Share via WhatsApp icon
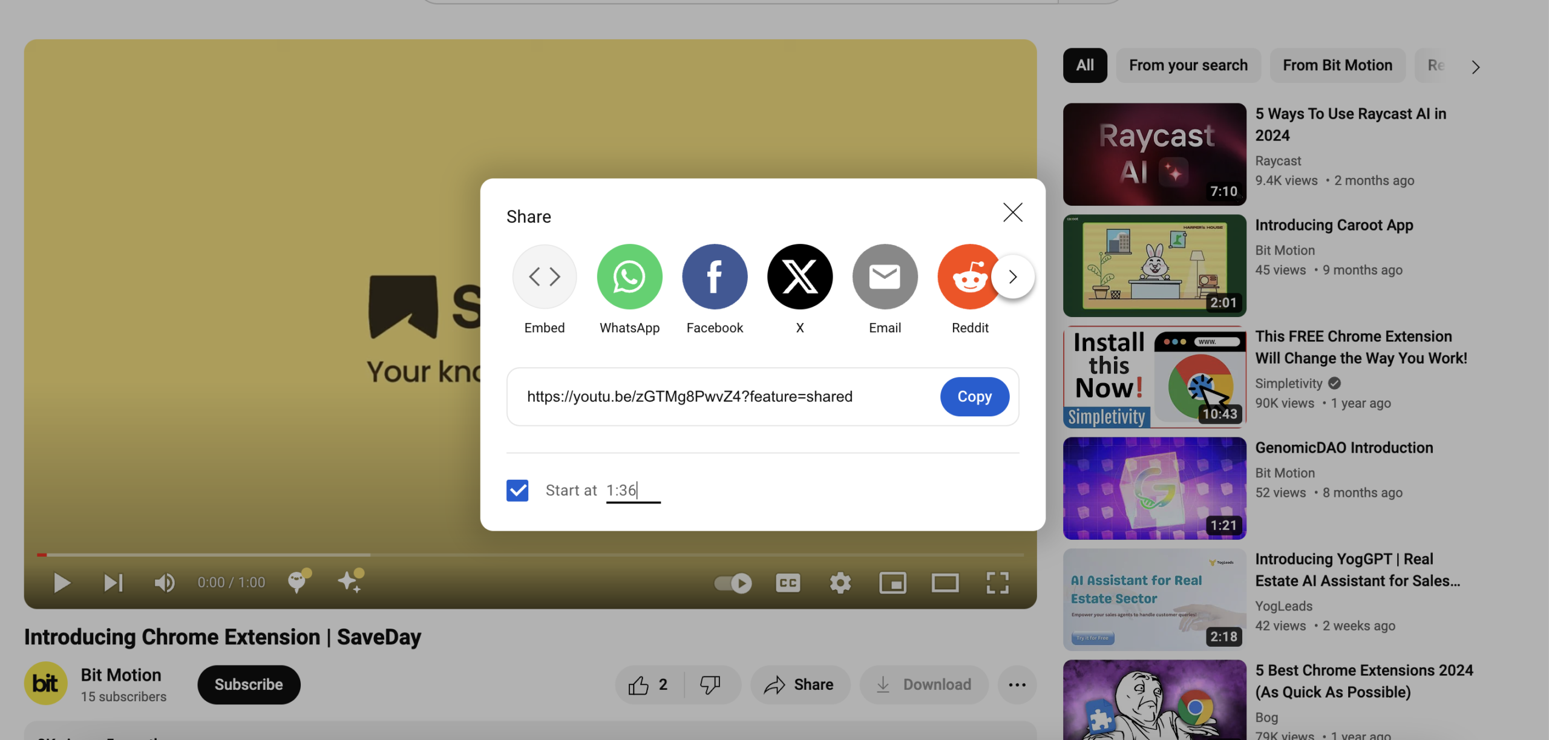This screenshot has width=1549, height=740. (629, 277)
